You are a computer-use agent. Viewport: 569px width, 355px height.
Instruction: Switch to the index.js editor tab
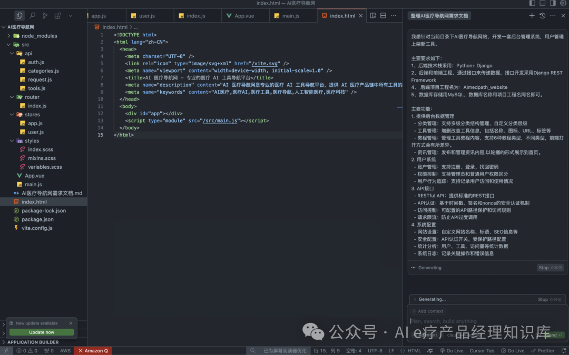[198, 16]
